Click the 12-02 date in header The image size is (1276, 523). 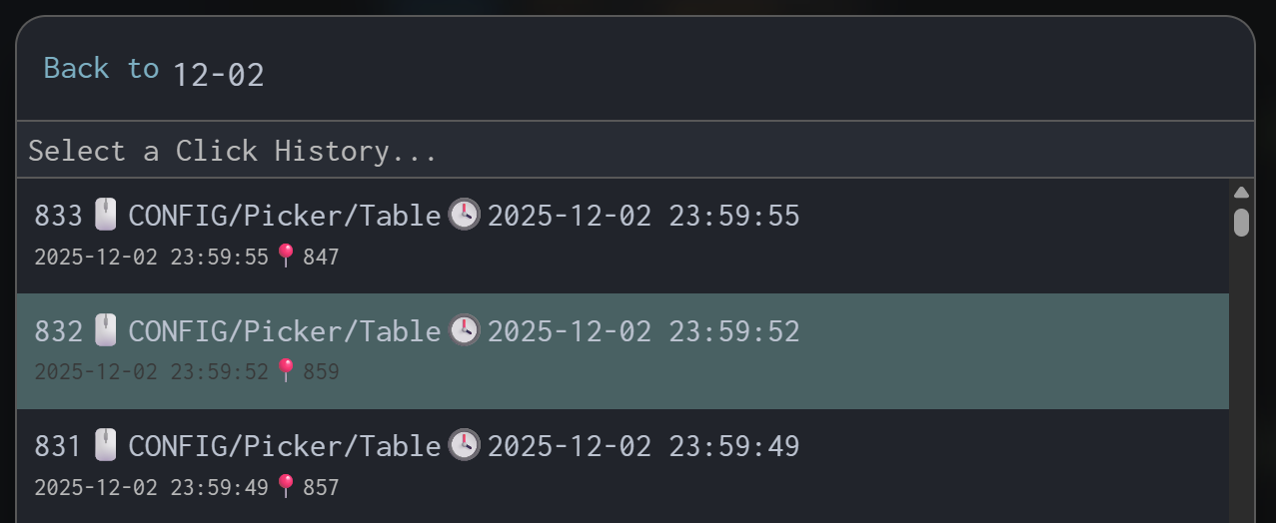click(x=218, y=75)
